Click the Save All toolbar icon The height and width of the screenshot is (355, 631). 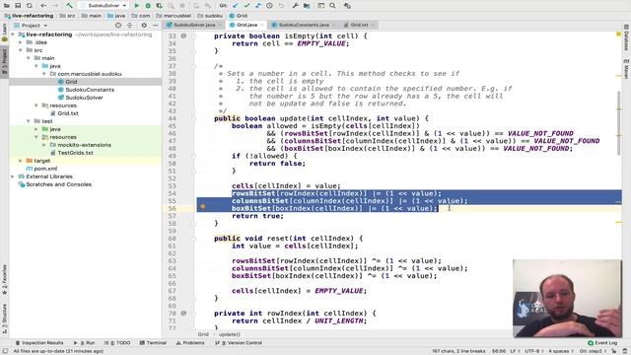point(18,6)
